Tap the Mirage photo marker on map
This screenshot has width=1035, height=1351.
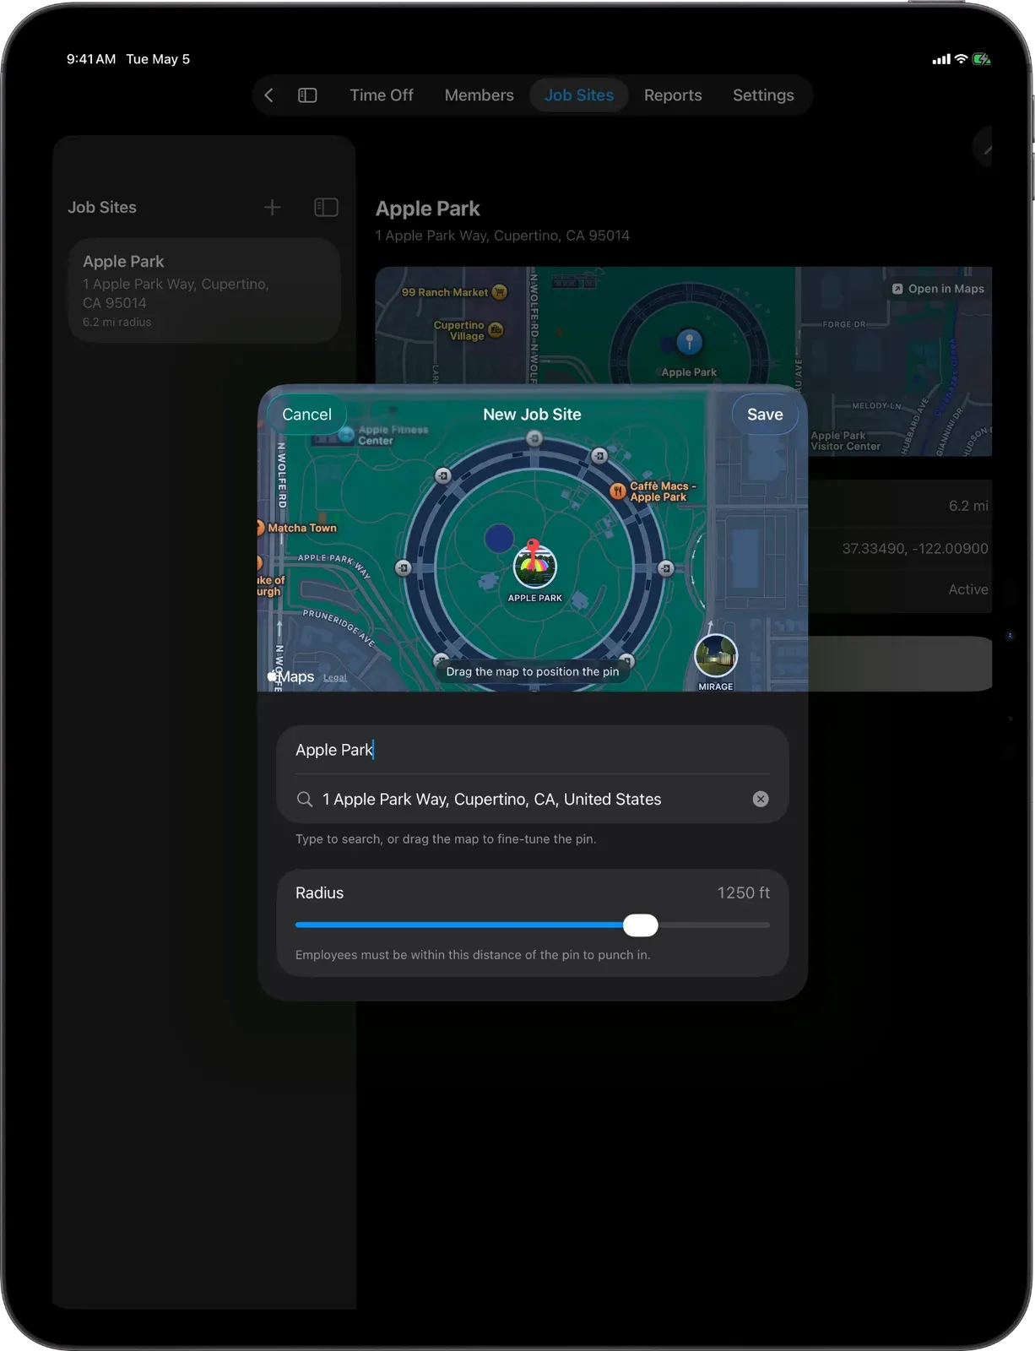pyautogui.click(x=716, y=656)
